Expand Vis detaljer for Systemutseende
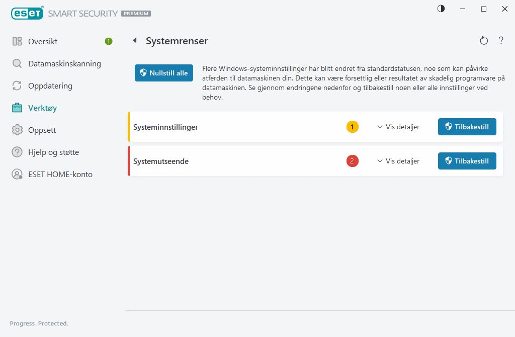Image resolution: width=515 pixels, height=337 pixels. tap(398, 161)
